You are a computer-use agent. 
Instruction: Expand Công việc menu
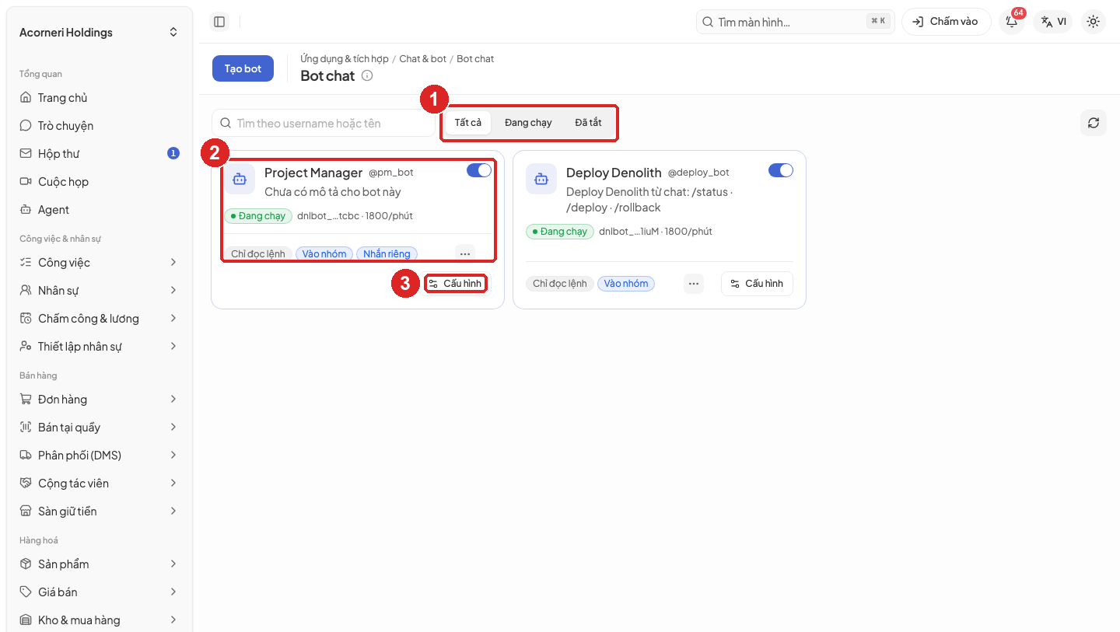pos(100,263)
